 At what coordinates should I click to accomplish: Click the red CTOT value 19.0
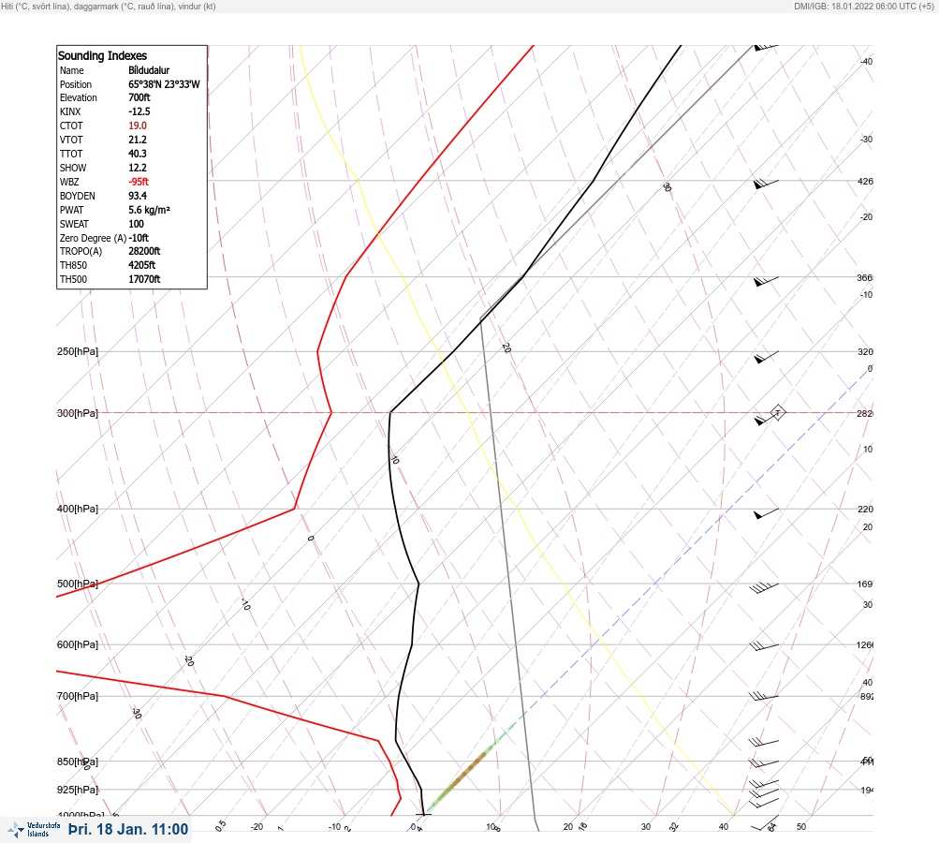[137, 126]
